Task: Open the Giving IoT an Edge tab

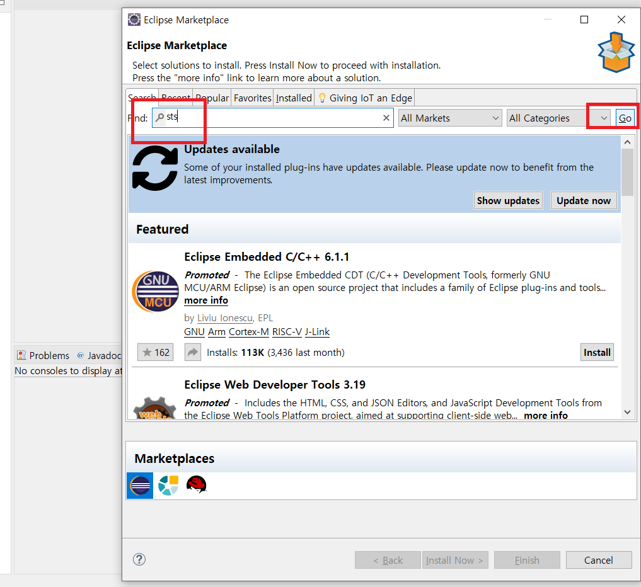Action: [365, 98]
